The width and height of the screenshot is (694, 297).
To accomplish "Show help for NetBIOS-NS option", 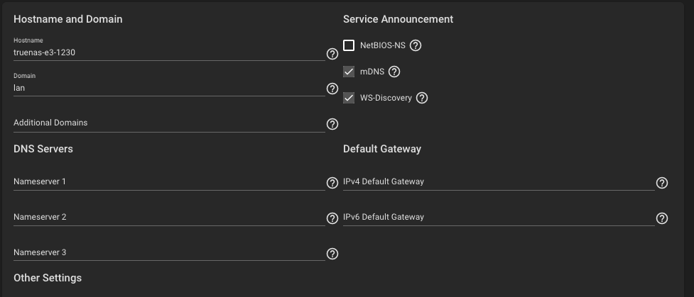I will pyautogui.click(x=415, y=45).
